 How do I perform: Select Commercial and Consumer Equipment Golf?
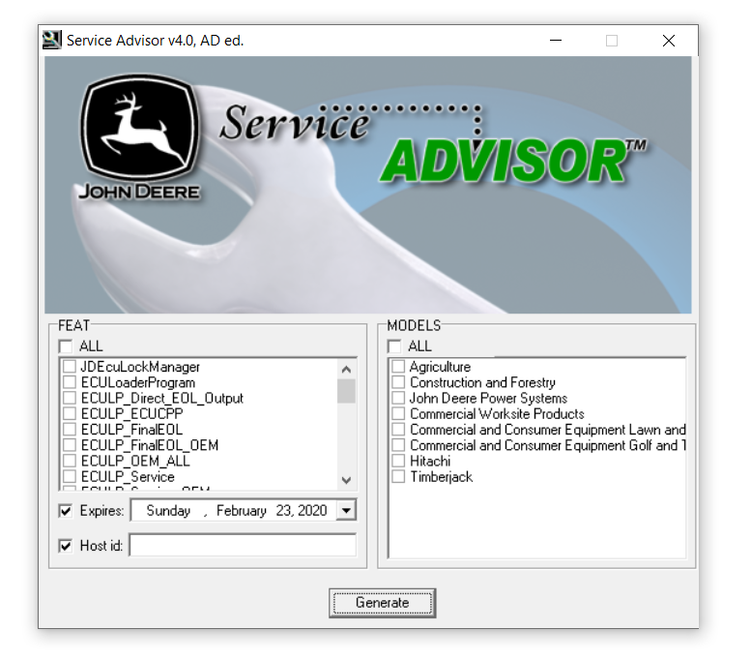coord(398,445)
